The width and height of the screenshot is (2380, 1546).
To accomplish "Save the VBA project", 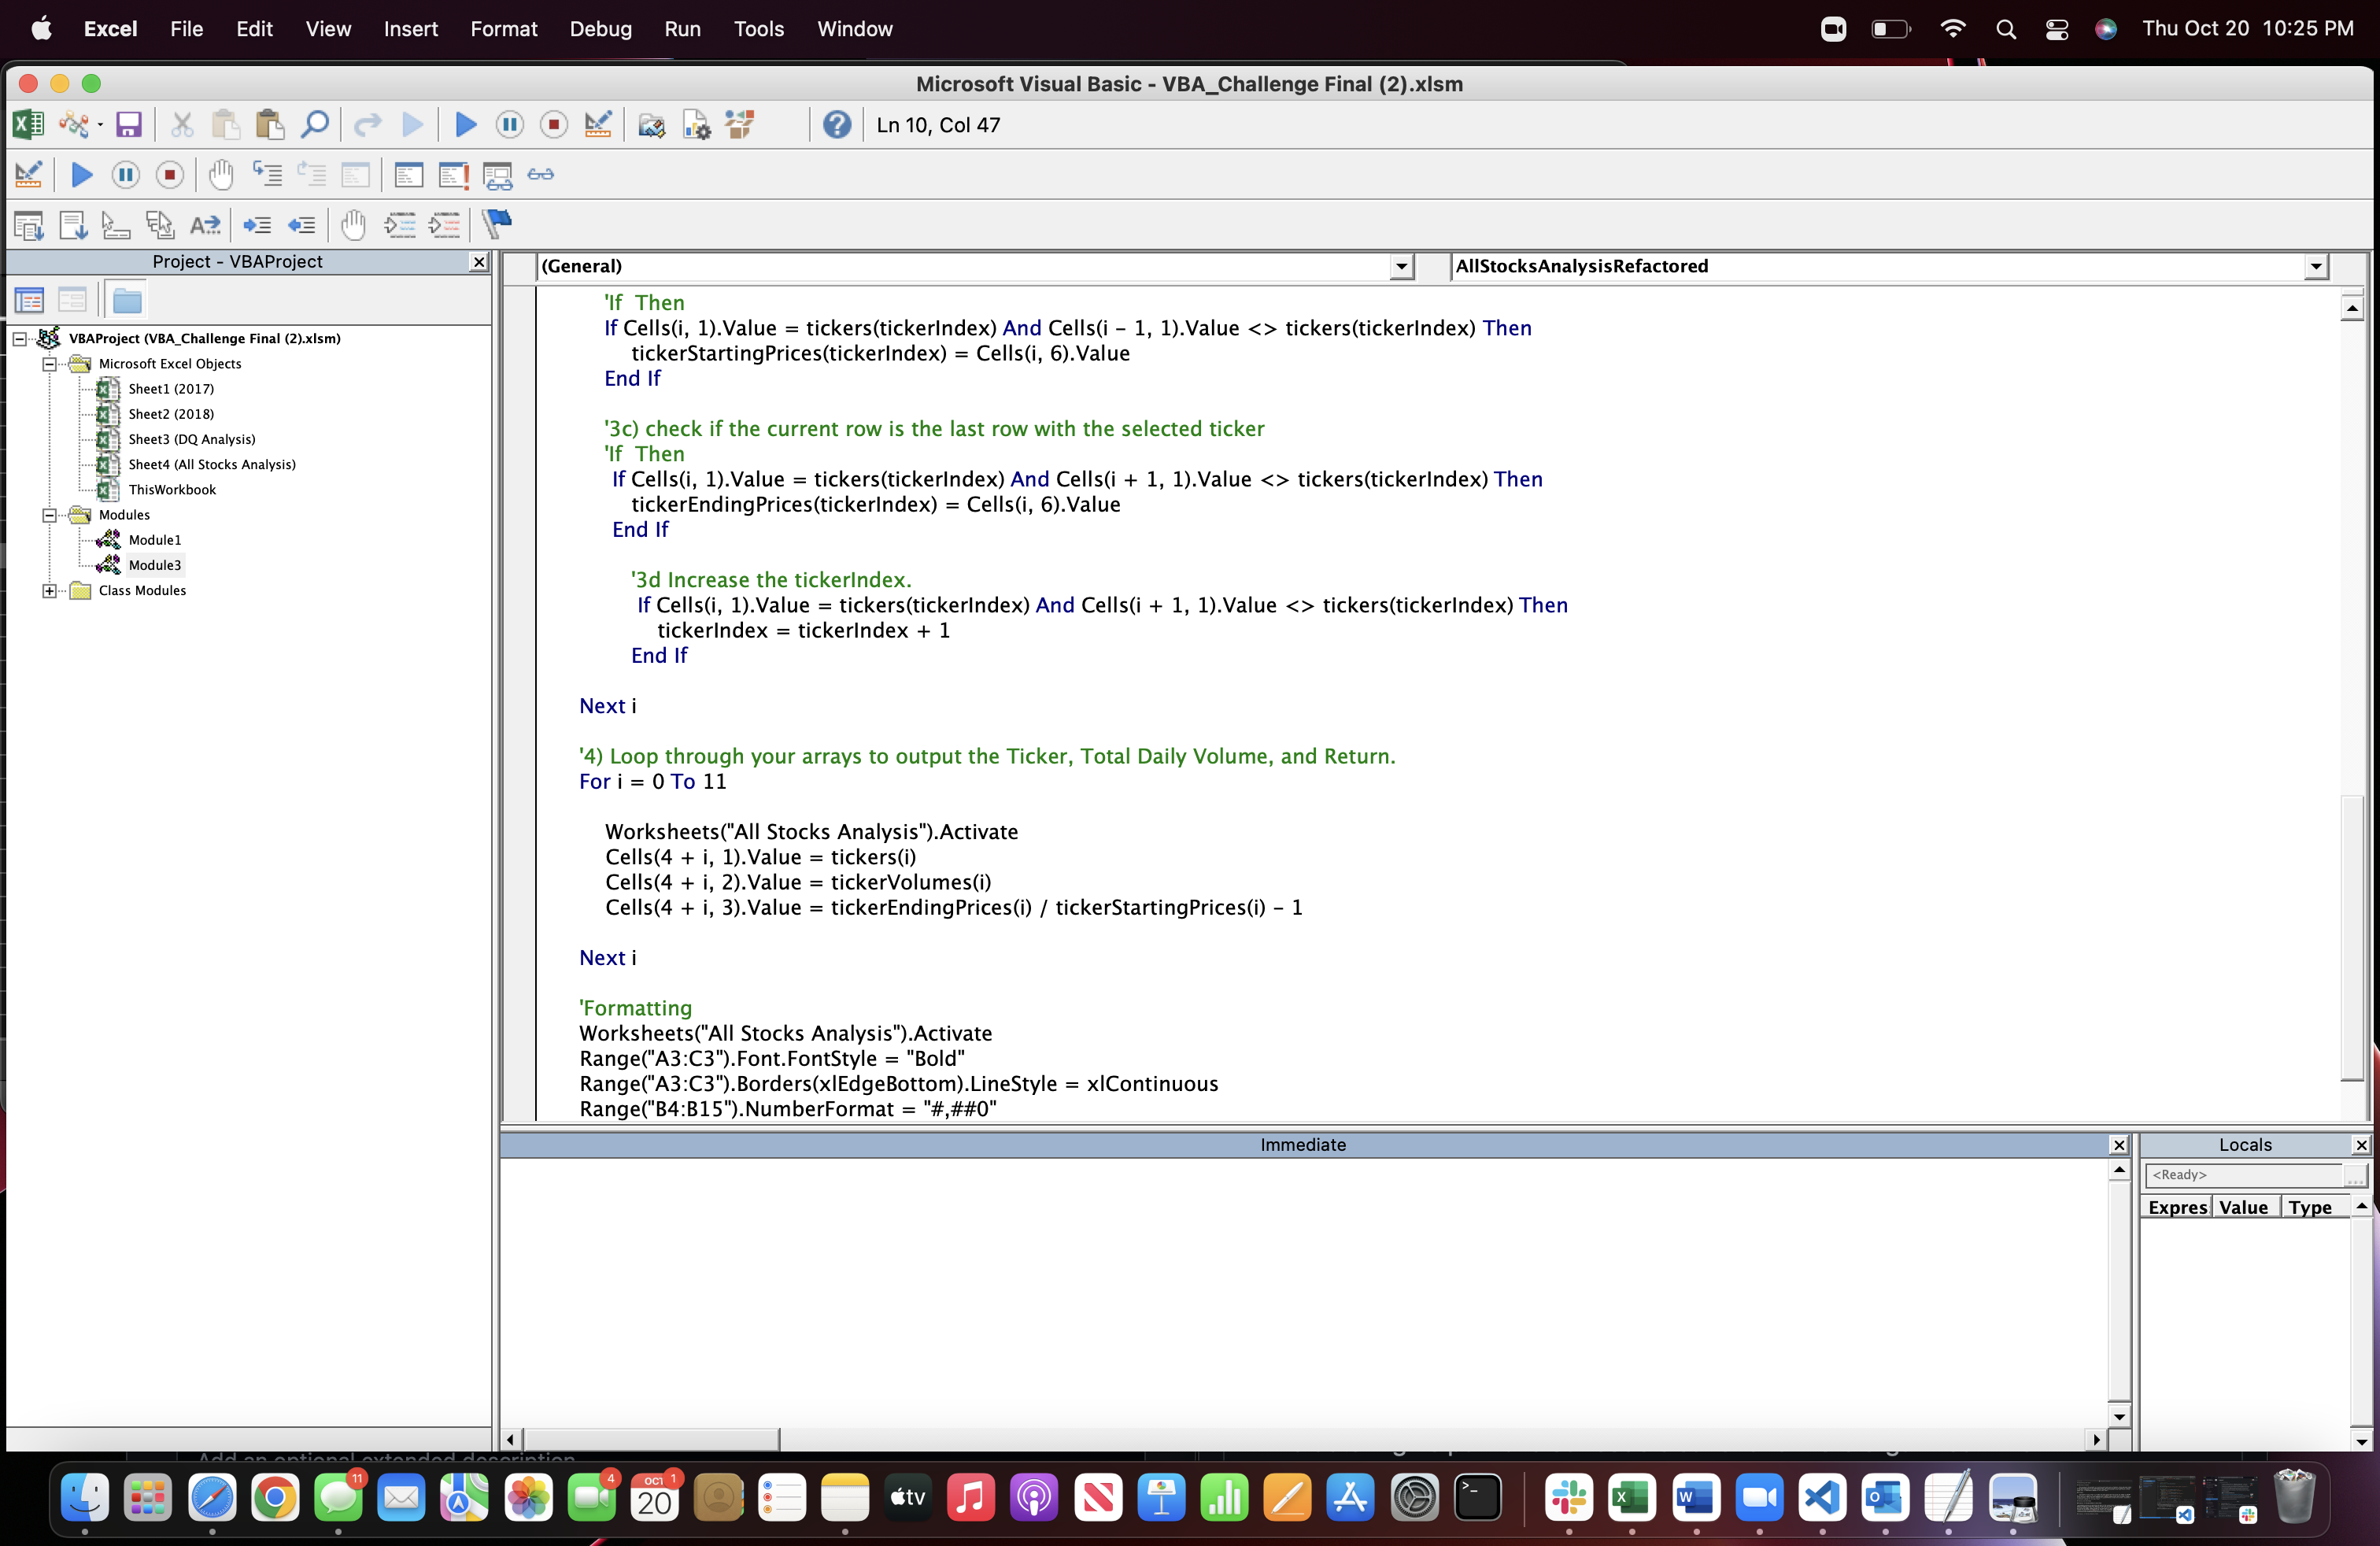I will (128, 124).
